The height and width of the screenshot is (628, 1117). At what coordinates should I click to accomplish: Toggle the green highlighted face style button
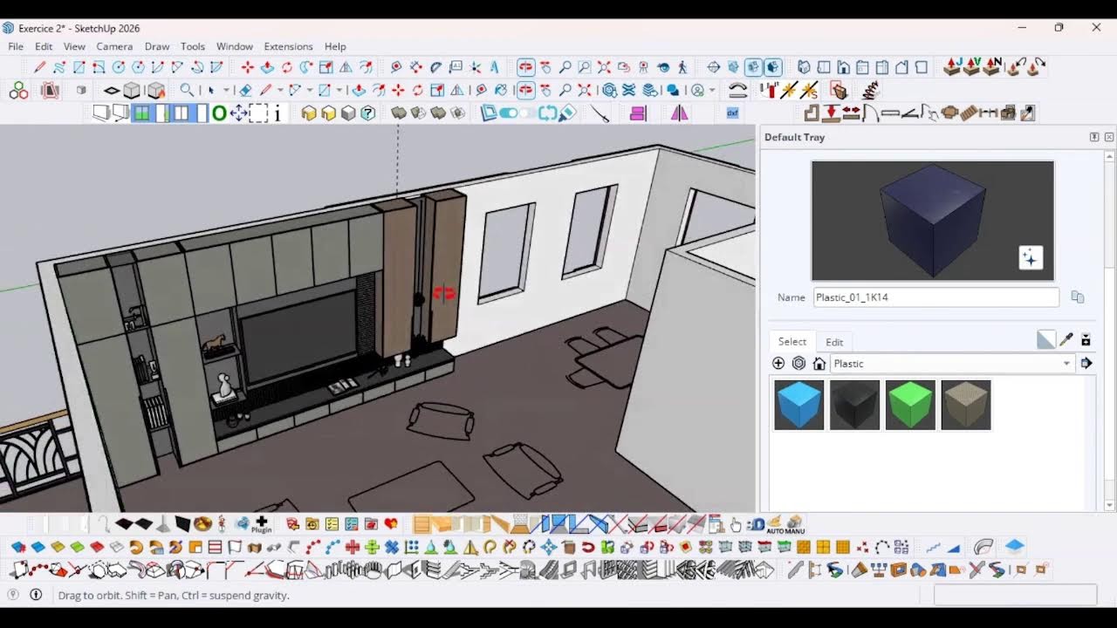140,113
